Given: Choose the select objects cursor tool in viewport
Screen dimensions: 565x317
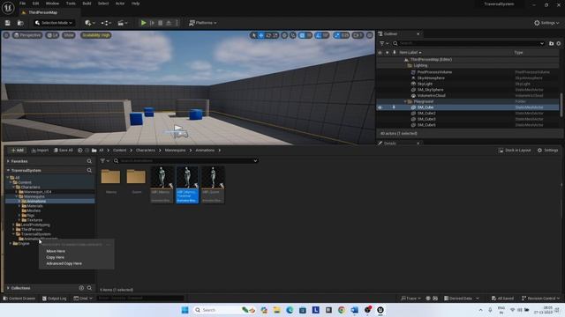Looking at the screenshot, I should click(254, 35).
